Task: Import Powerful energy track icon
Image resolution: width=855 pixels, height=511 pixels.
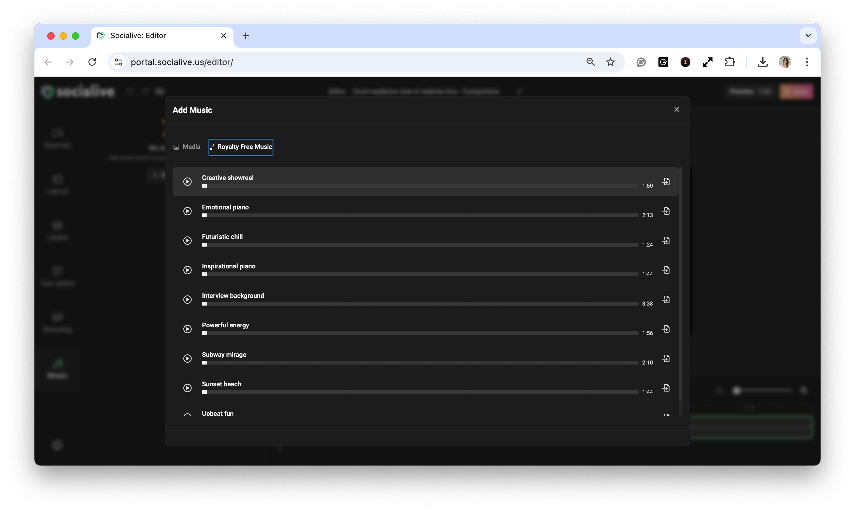Action: coord(666,329)
